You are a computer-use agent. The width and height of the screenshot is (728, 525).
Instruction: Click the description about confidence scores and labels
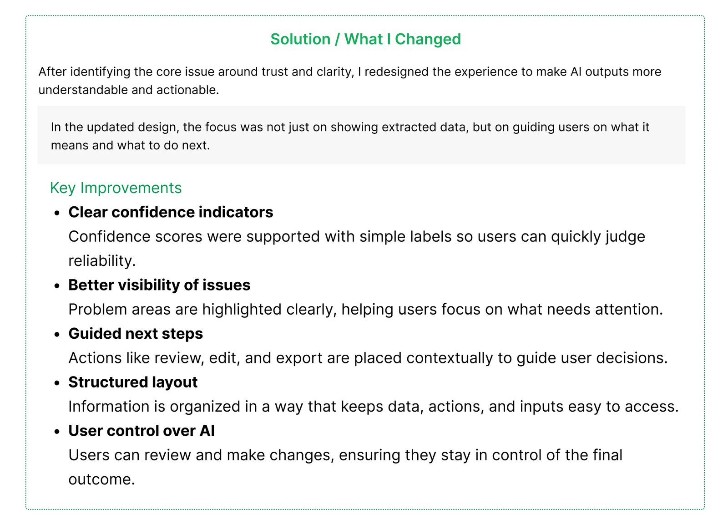[x=356, y=237]
